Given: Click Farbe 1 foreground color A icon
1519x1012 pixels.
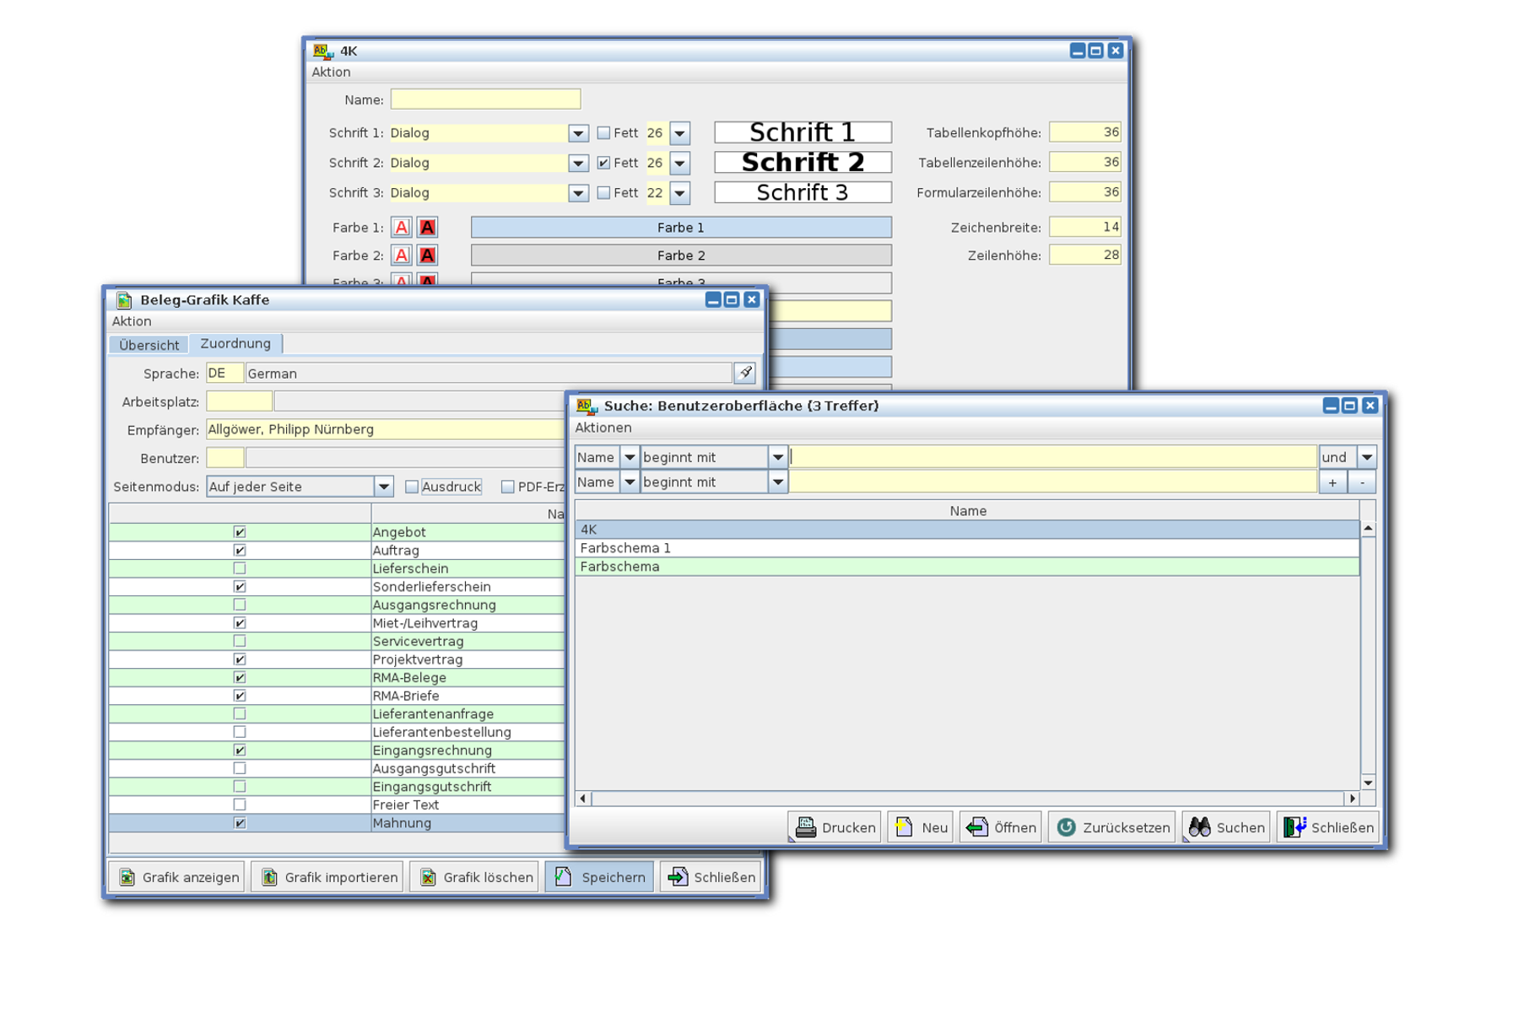Looking at the screenshot, I should (402, 228).
